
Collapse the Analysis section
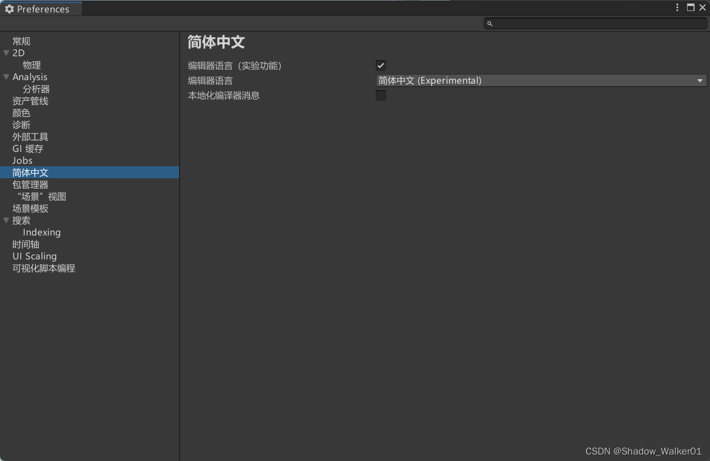[x=5, y=77]
